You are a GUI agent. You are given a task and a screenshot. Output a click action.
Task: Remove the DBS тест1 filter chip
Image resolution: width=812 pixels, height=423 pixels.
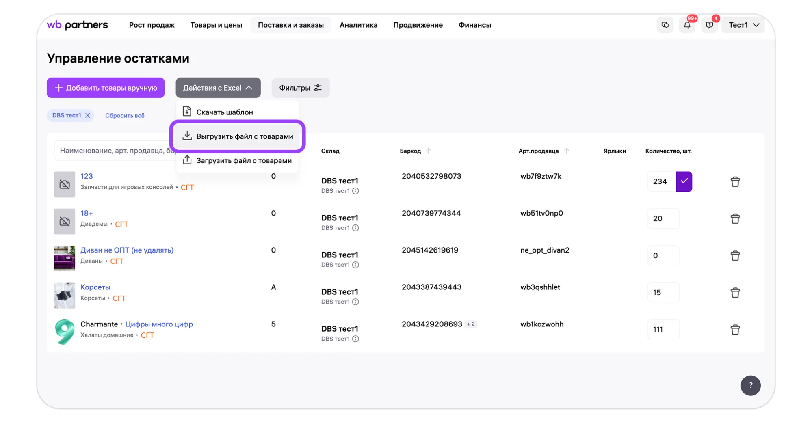coord(88,116)
